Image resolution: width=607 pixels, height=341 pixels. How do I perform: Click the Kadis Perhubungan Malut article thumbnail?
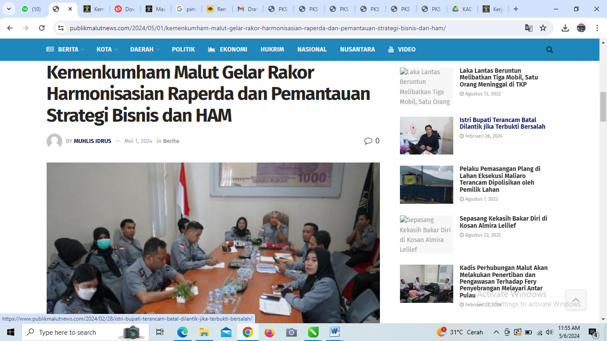click(x=426, y=284)
